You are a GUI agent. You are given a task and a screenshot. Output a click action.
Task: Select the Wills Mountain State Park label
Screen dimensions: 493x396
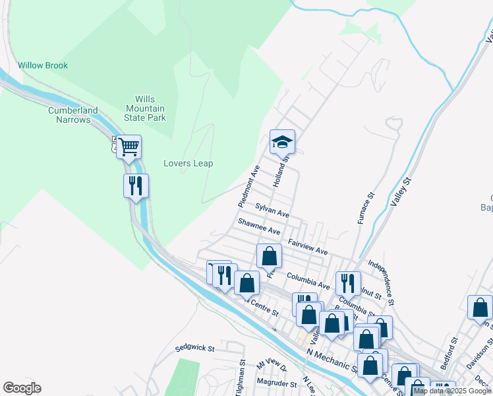pyautogui.click(x=145, y=108)
